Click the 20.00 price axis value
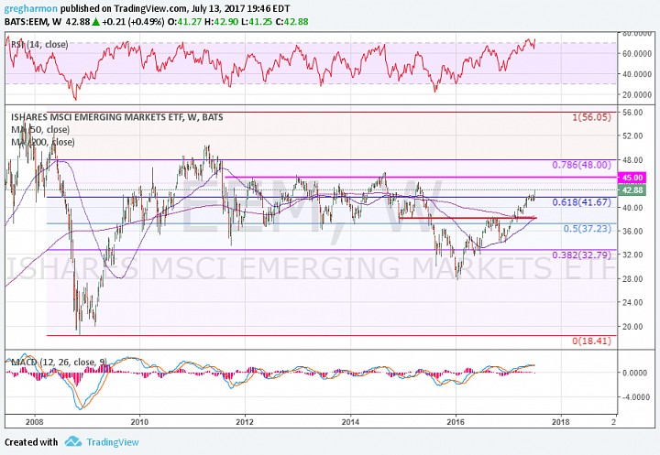Screen dimensions: 660x455 click(x=632, y=326)
